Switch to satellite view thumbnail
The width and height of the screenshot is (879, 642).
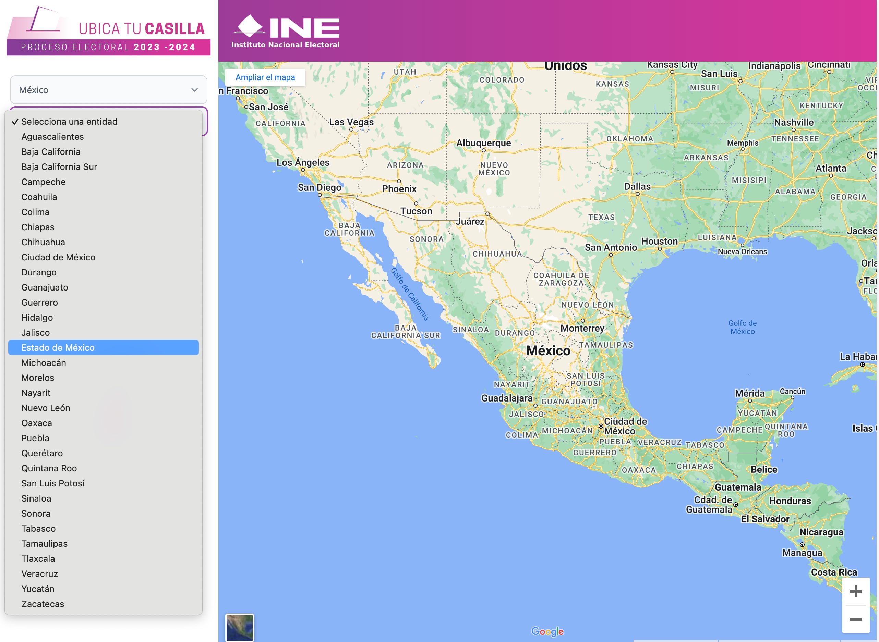[x=240, y=627]
